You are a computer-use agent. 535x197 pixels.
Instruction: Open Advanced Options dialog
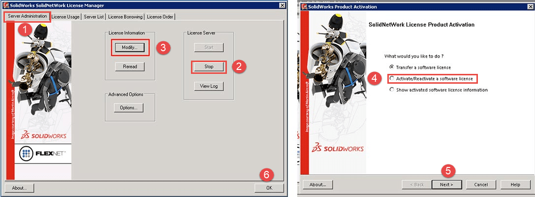[x=128, y=108]
